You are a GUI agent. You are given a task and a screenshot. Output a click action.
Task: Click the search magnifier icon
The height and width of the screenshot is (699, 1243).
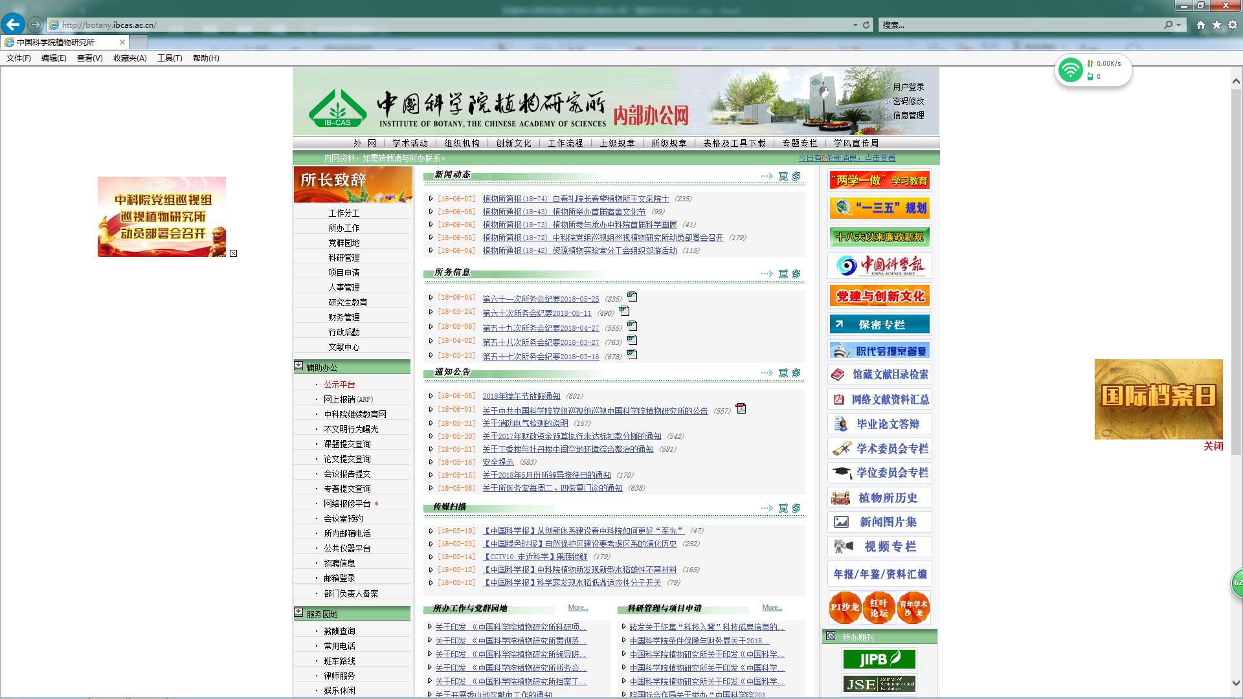1168,25
